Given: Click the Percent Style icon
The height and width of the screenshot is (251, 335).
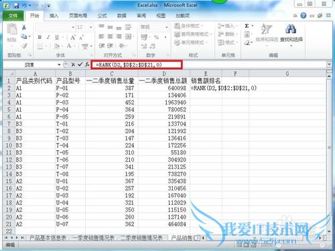Looking at the screenshot, I should click(156, 37).
